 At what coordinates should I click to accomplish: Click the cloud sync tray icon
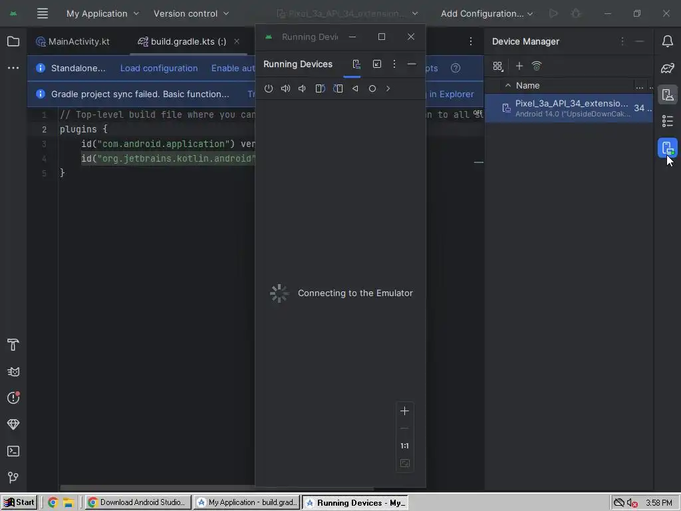pos(618,503)
